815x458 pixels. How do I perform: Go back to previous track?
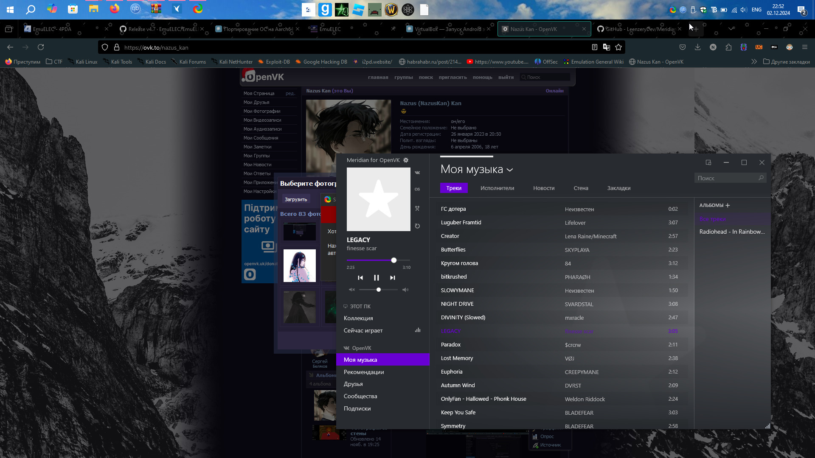360,278
